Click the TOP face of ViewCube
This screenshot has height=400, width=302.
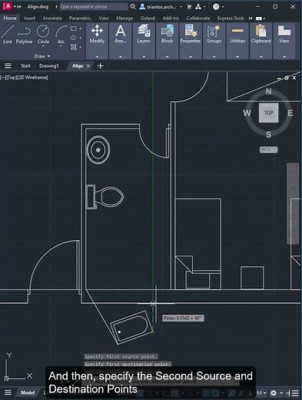[268, 113]
